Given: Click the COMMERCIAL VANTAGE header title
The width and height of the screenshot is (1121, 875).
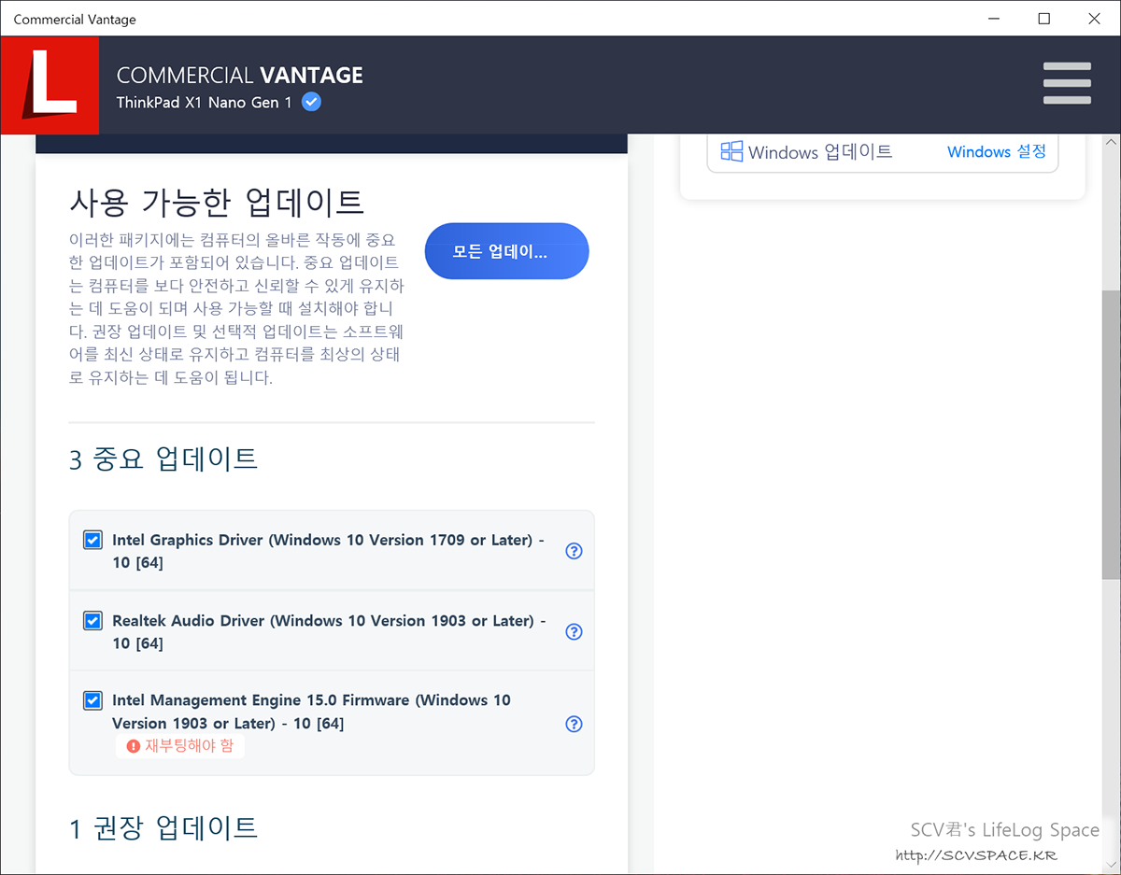Looking at the screenshot, I should point(240,75).
